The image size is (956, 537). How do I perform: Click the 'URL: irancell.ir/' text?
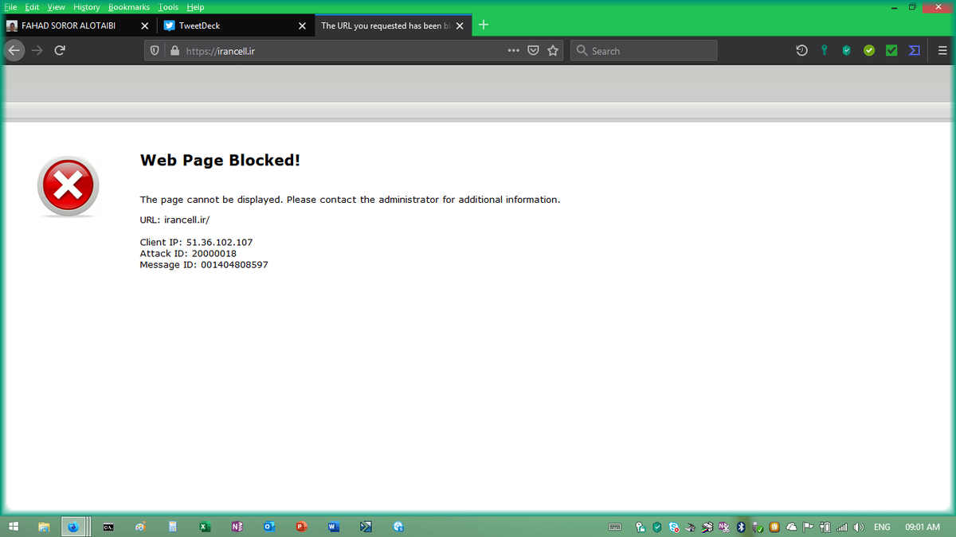click(174, 220)
